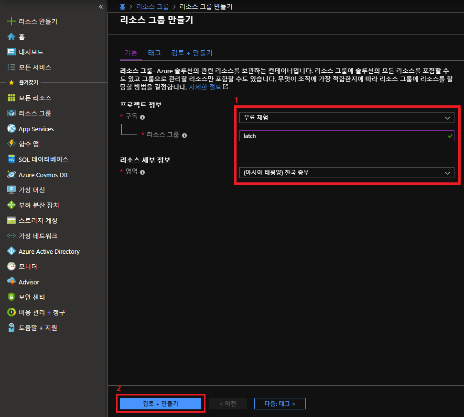Switch to the 검토 + 만들기 tab

[x=192, y=53]
